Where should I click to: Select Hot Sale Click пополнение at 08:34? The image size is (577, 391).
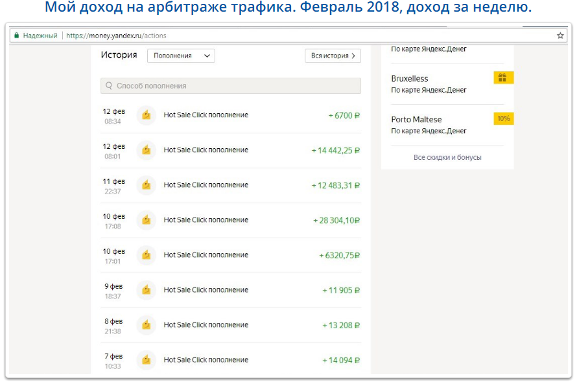click(206, 115)
